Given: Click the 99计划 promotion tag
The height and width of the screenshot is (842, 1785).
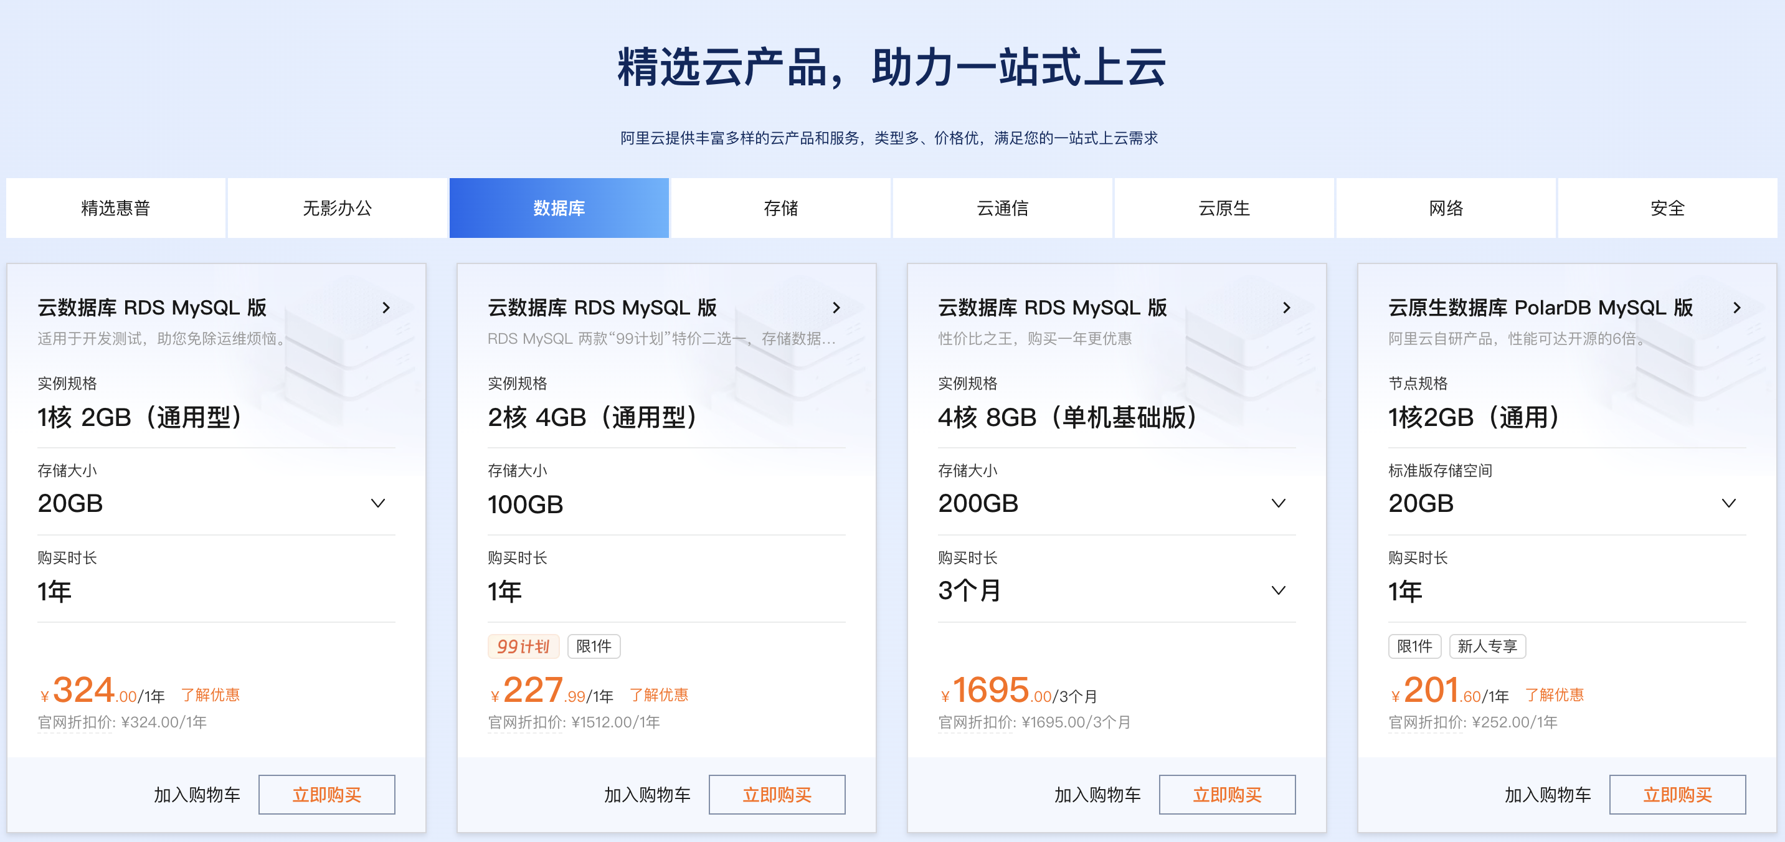Looking at the screenshot, I should (523, 646).
